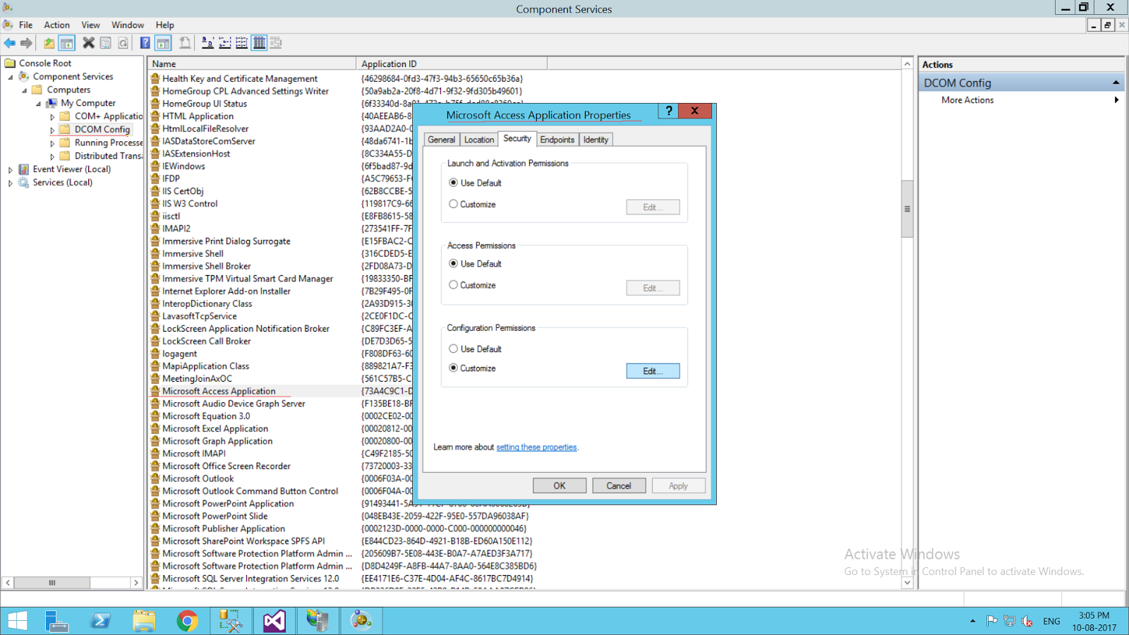Click the Forward navigation arrow
This screenshot has width=1129, height=635.
[x=27, y=42]
